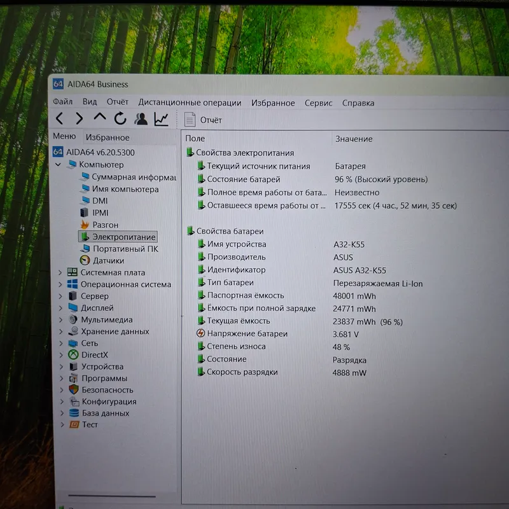Click the Мультимедиа speaker icon
Viewport: 509px width, 509px height.
click(x=73, y=319)
